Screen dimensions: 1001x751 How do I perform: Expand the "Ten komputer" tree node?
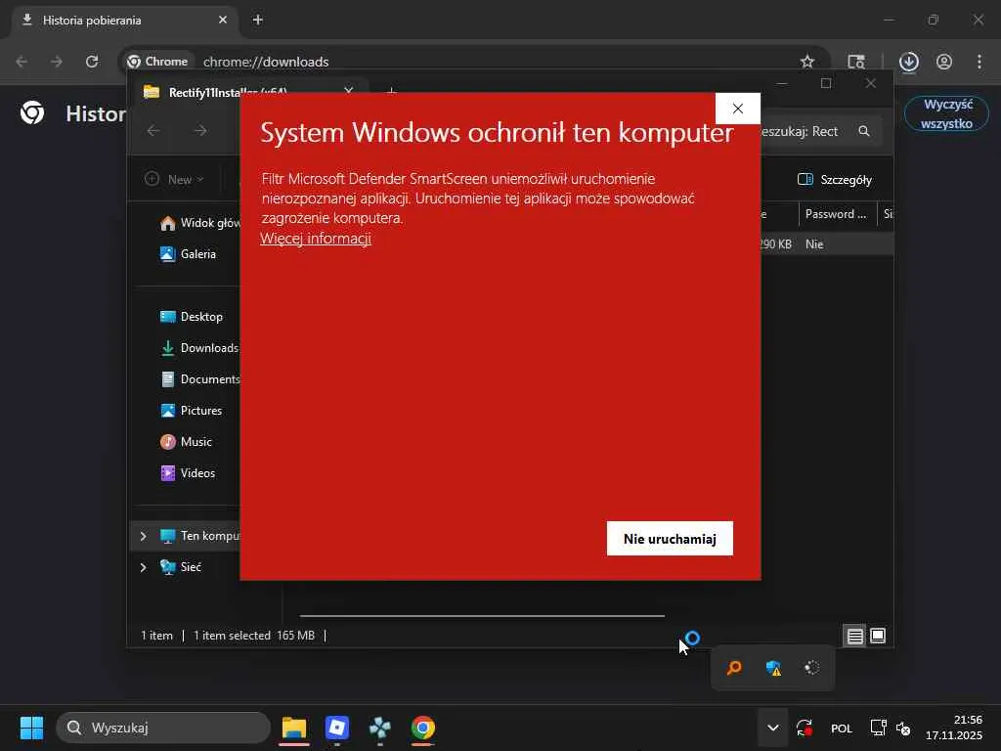pos(143,536)
